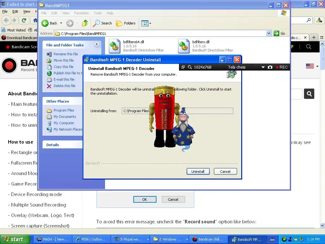Click Rename this file task
325x244 pixels.
[x=65, y=54]
